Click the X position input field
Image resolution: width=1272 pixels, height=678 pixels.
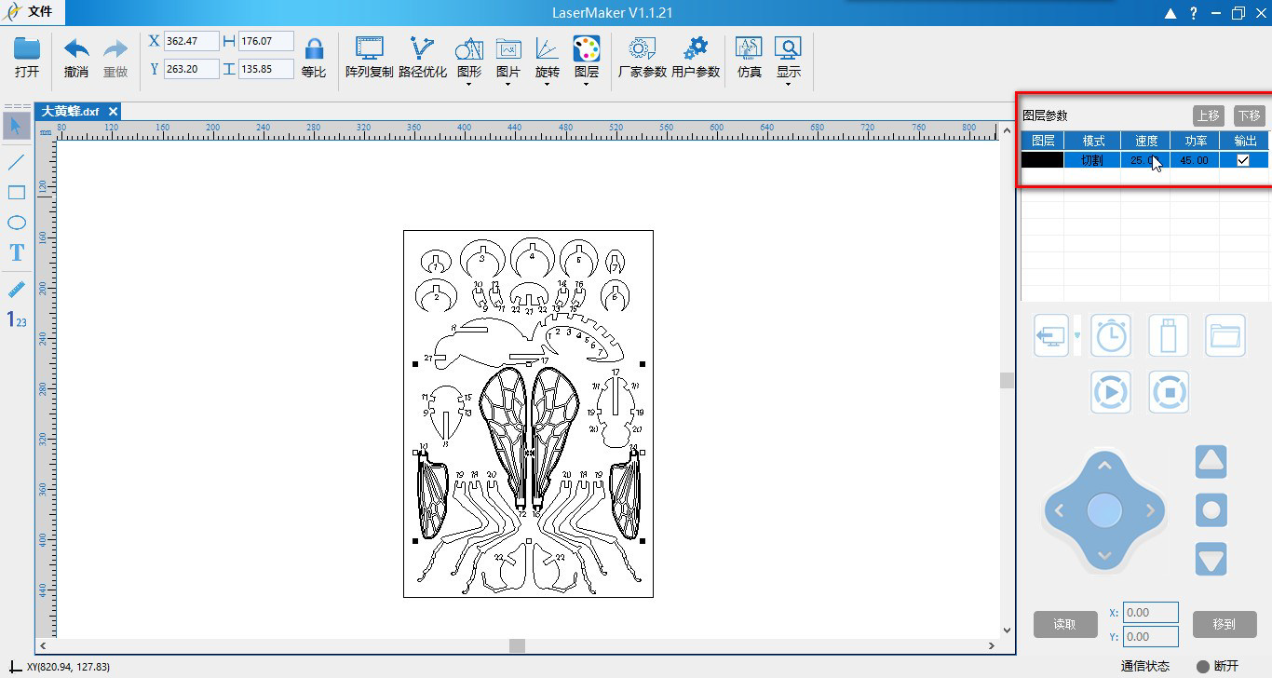coord(191,41)
